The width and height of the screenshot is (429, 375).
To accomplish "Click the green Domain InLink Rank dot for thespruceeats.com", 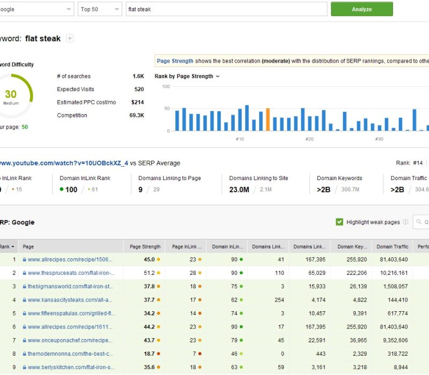I will tap(241, 273).
